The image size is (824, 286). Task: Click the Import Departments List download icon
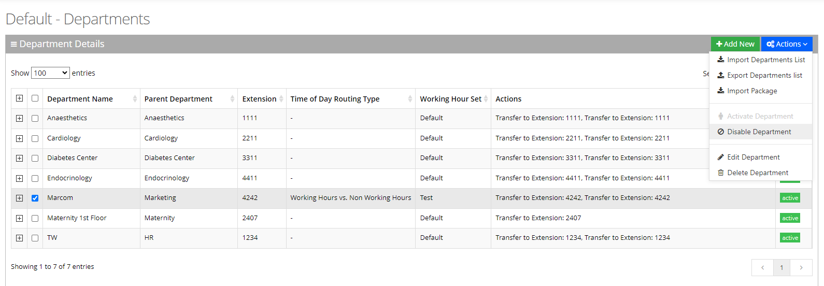(x=720, y=60)
